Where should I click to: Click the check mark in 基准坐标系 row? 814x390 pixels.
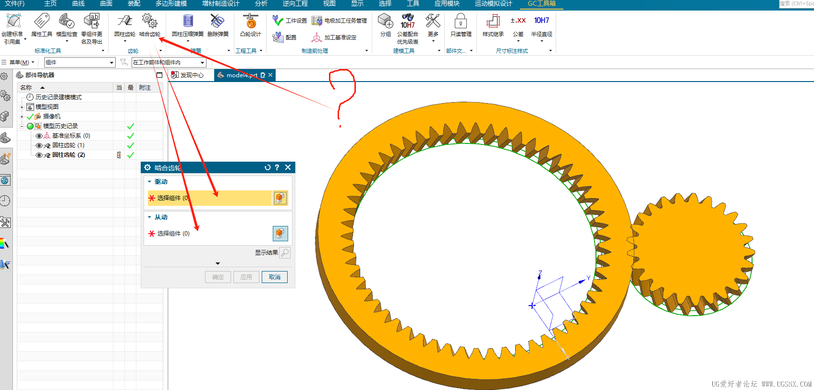(x=130, y=136)
